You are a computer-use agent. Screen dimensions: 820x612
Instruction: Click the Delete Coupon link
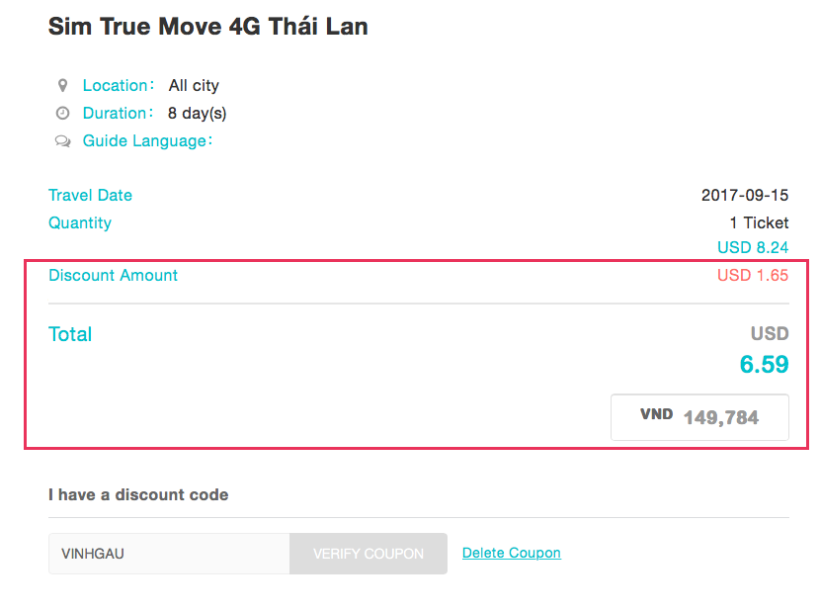(511, 553)
